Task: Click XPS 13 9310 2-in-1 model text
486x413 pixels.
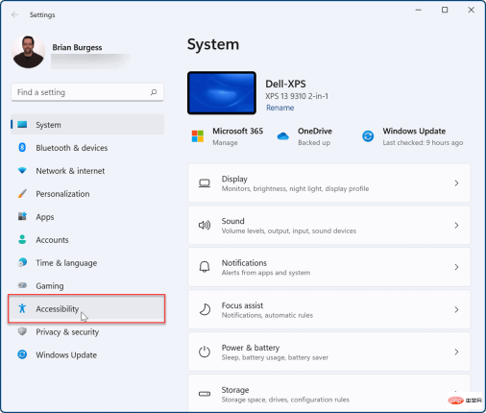Action: [x=297, y=96]
